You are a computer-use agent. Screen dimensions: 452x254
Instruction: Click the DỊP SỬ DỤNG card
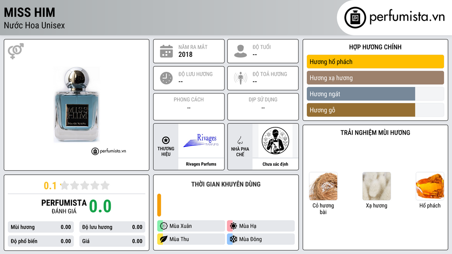(x=263, y=107)
